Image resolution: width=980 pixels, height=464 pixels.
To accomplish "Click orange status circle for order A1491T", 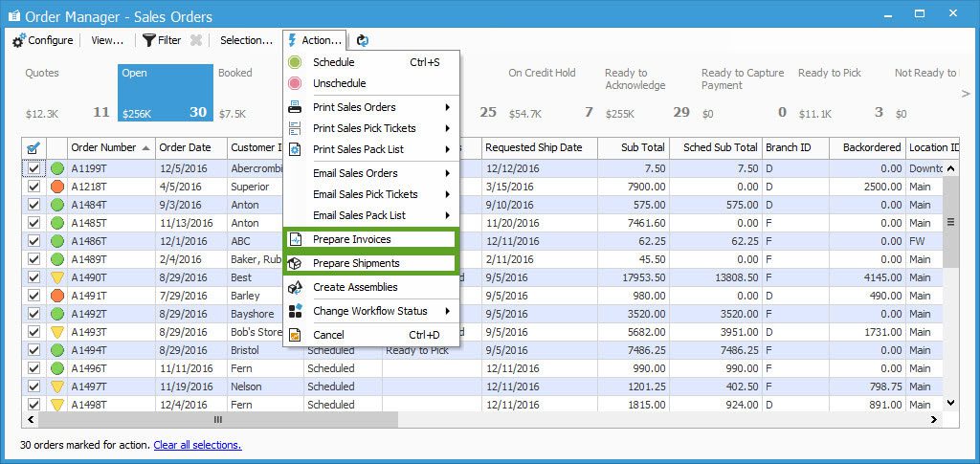I will (57, 296).
